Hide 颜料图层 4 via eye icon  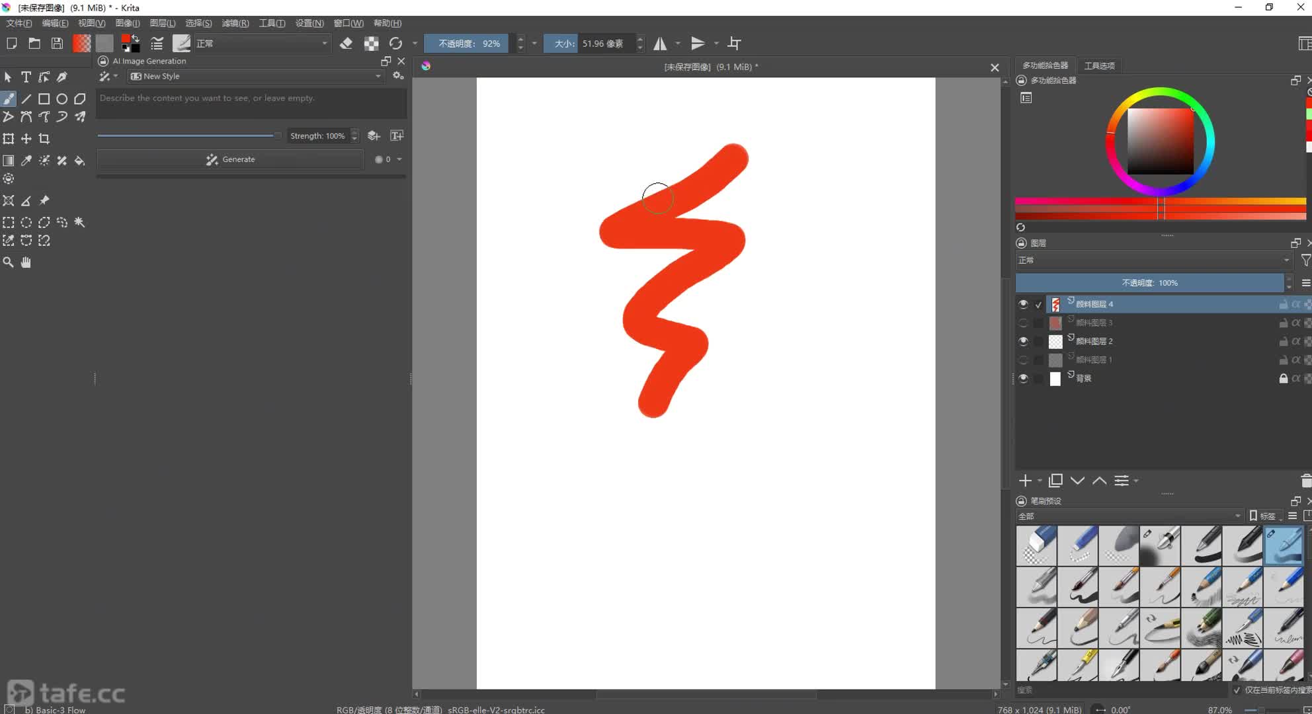(1023, 304)
